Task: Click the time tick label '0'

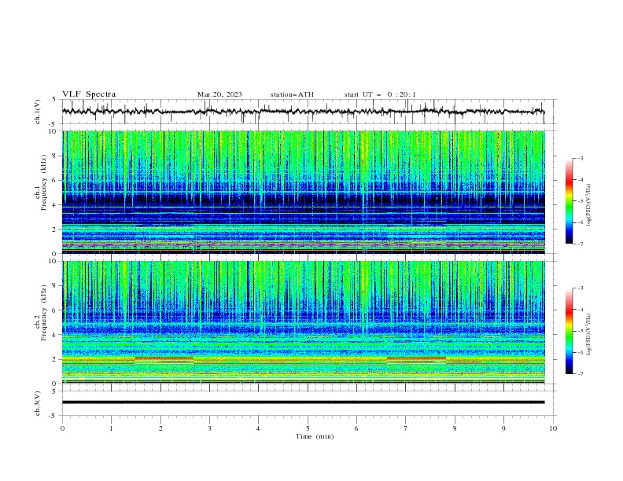Action: click(x=62, y=428)
